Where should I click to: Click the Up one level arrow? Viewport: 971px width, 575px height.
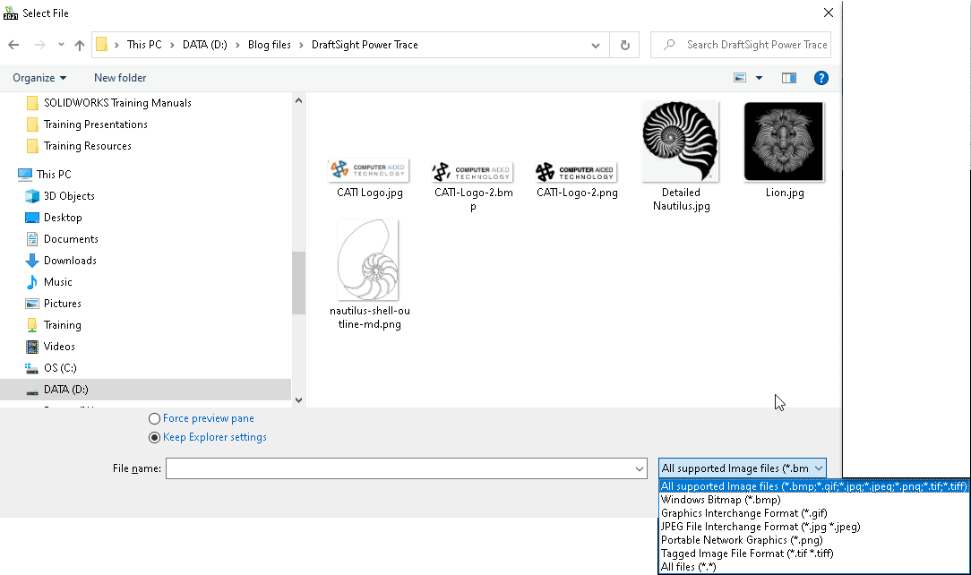(x=80, y=45)
